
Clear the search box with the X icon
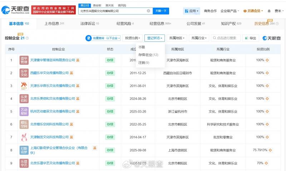148,11
